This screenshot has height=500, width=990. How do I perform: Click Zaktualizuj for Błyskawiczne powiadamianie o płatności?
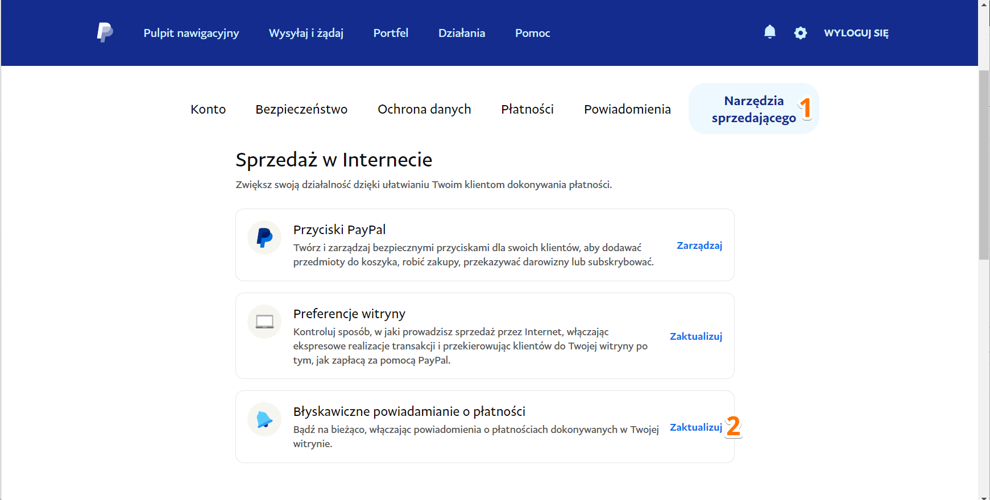click(x=696, y=427)
